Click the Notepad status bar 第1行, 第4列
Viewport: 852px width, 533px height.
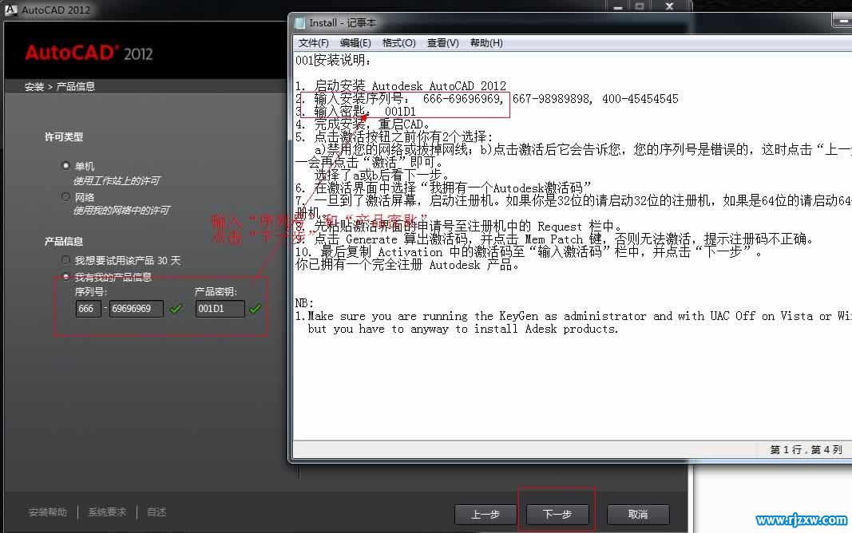[806, 449]
